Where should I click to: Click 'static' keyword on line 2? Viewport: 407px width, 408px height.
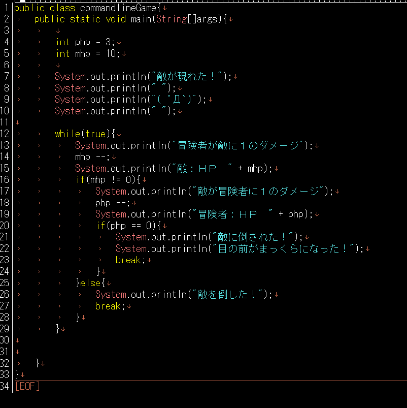[x=85, y=19]
